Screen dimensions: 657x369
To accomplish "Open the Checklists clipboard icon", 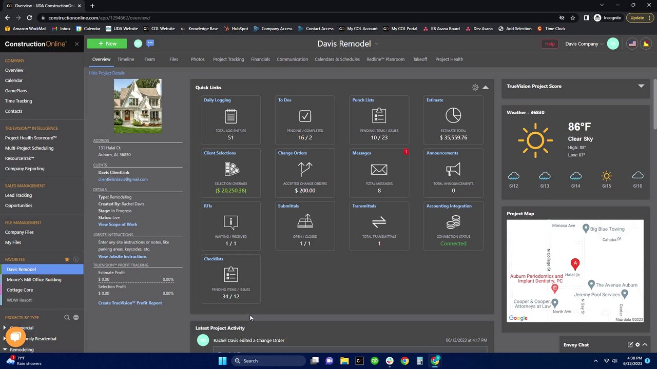I will pos(231,275).
